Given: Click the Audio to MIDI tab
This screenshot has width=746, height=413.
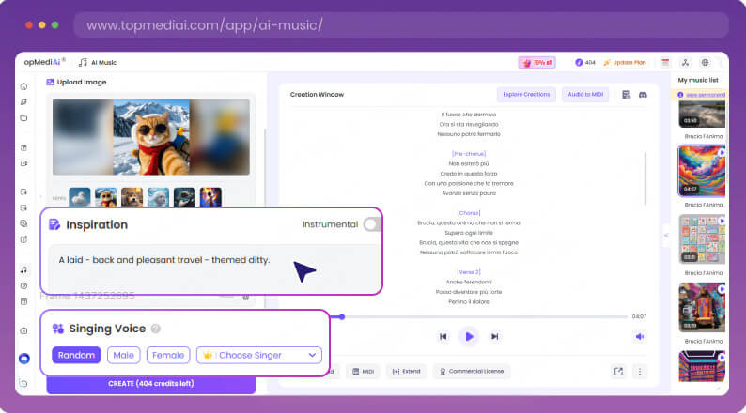Looking at the screenshot, I should 585,95.
